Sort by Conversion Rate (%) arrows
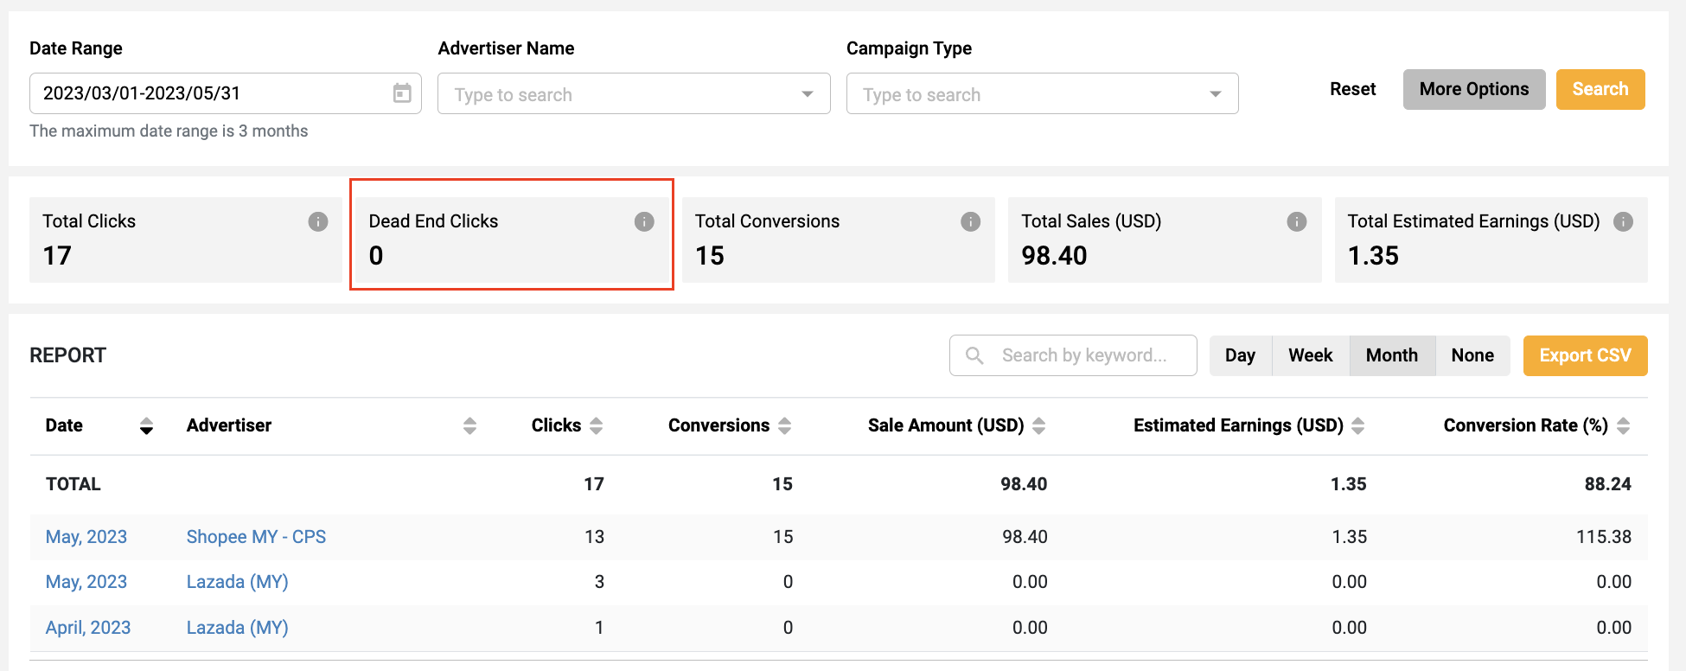1686x671 pixels. [x=1623, y=425]
